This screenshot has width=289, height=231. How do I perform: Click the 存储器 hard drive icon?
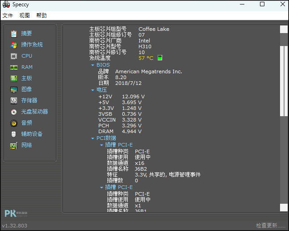tap(14, 101)
